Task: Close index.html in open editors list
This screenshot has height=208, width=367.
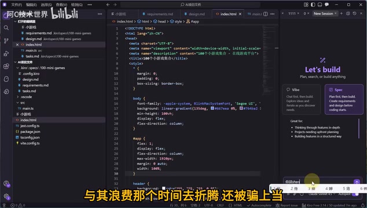Action: pyautogui.click(x=17, y=44)
